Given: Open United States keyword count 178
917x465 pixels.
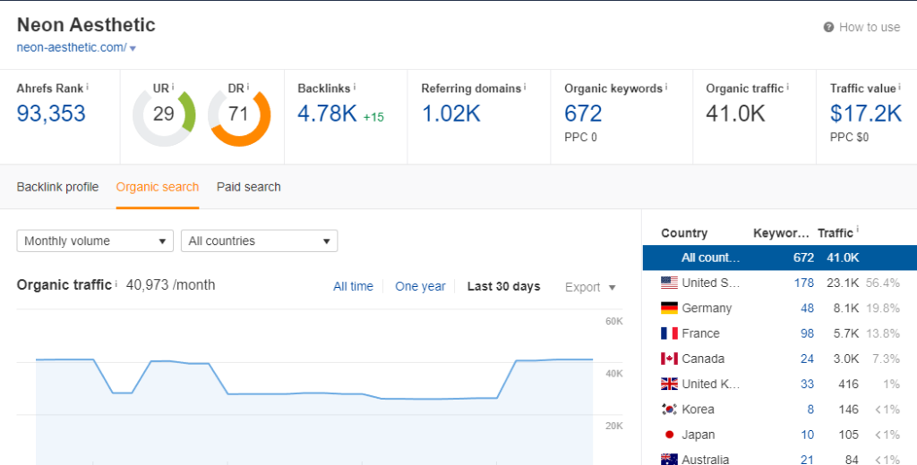Looking at the screenshot, I should 803,283.
